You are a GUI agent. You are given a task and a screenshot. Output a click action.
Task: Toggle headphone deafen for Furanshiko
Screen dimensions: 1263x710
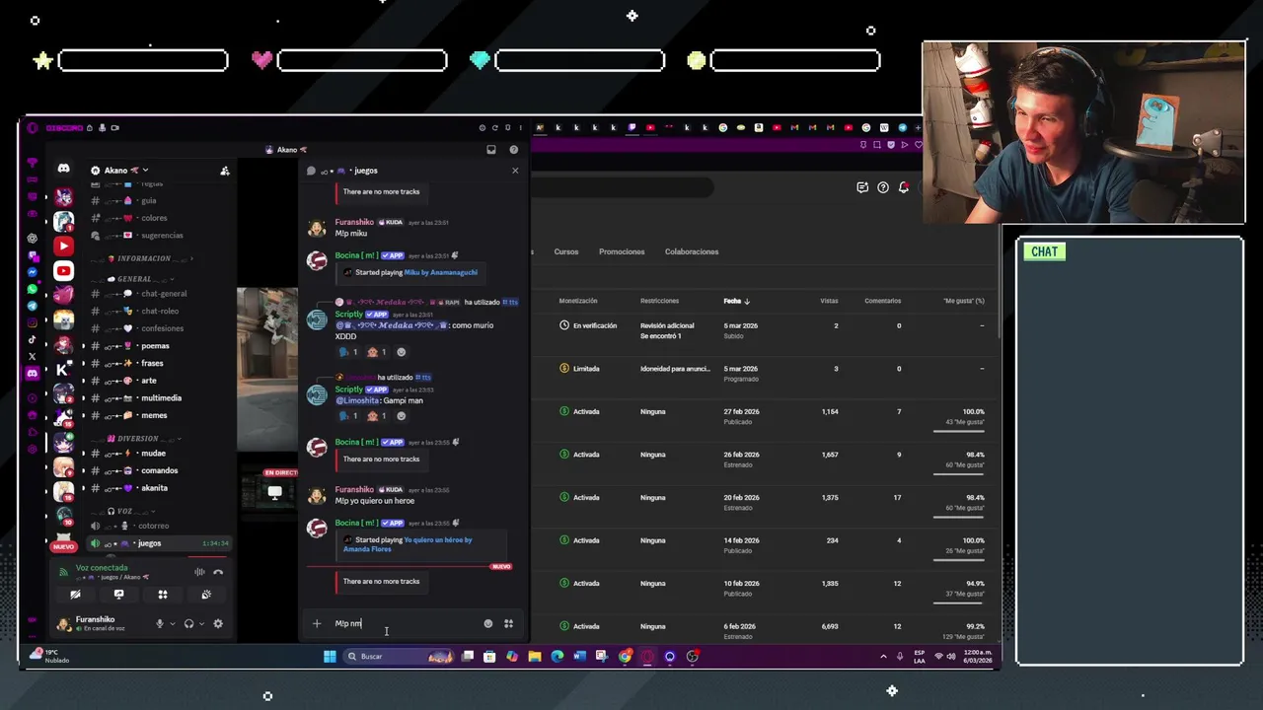[188, 623]
